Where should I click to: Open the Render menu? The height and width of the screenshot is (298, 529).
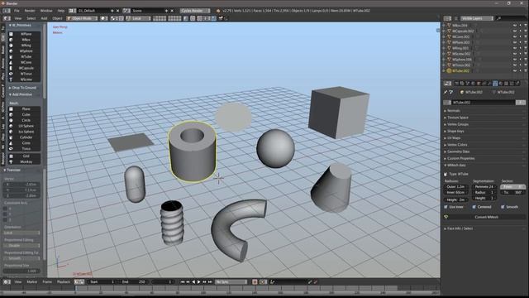pyautogui.click(x=30, y=11)
